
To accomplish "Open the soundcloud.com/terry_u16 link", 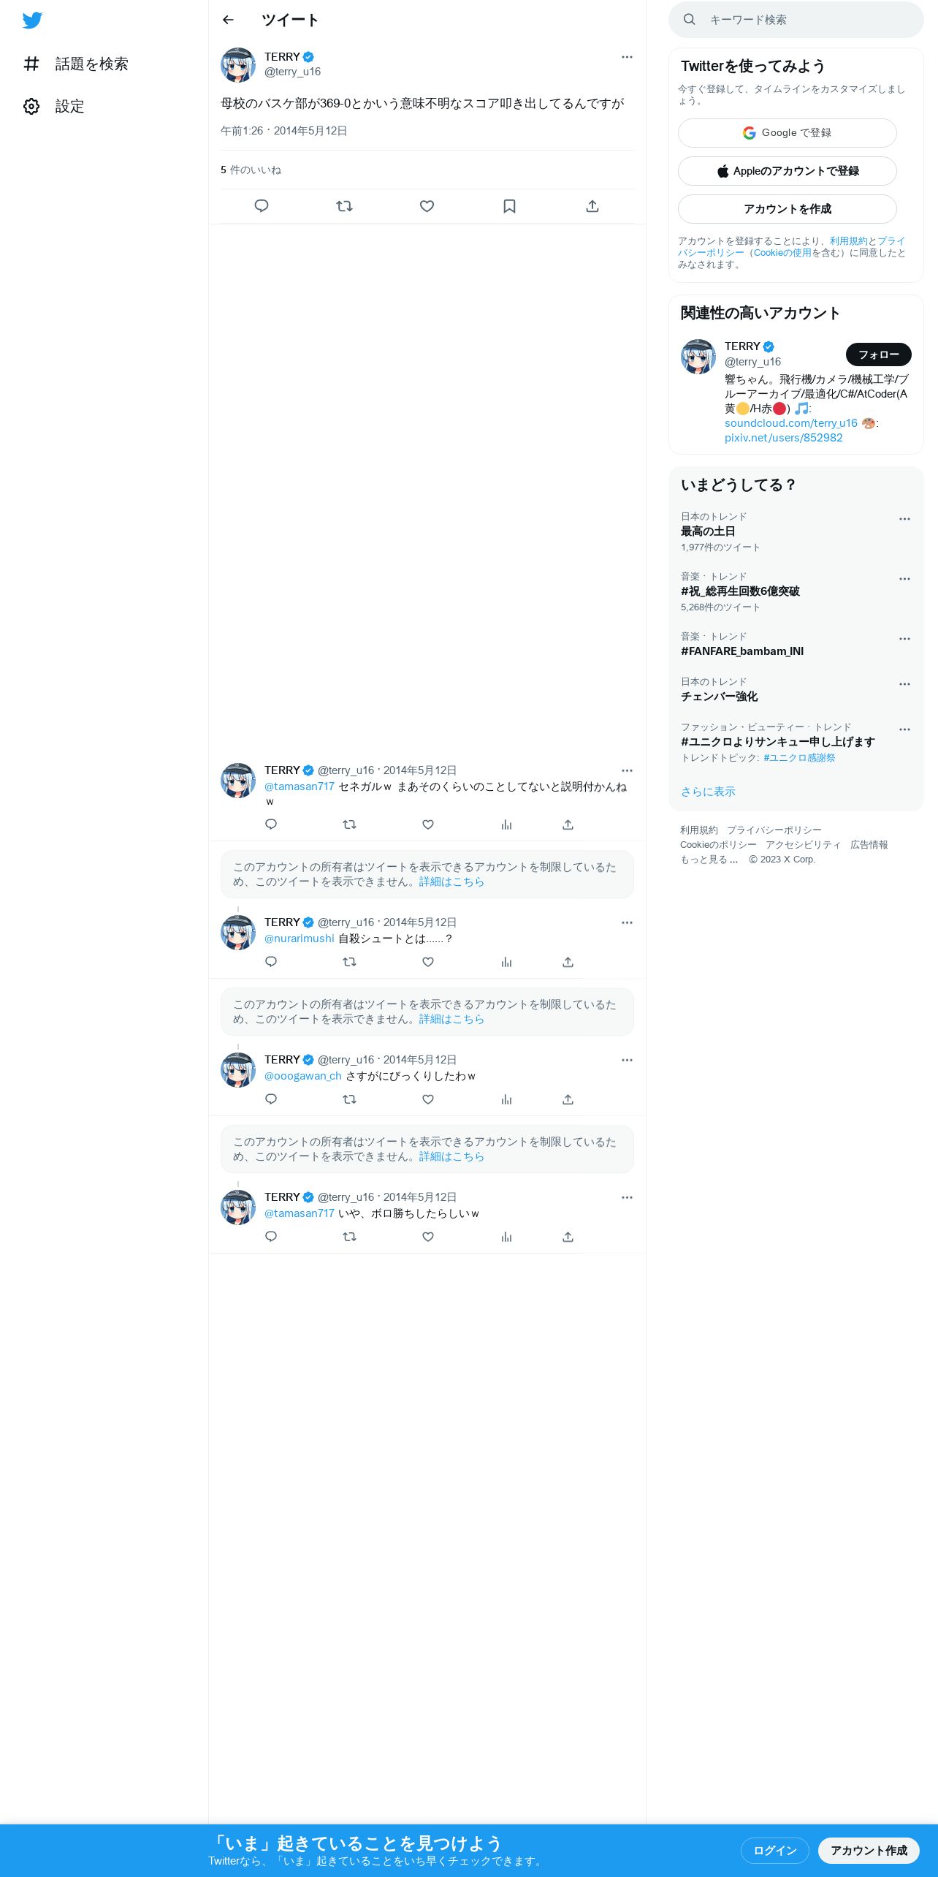I will coord(790,423).
